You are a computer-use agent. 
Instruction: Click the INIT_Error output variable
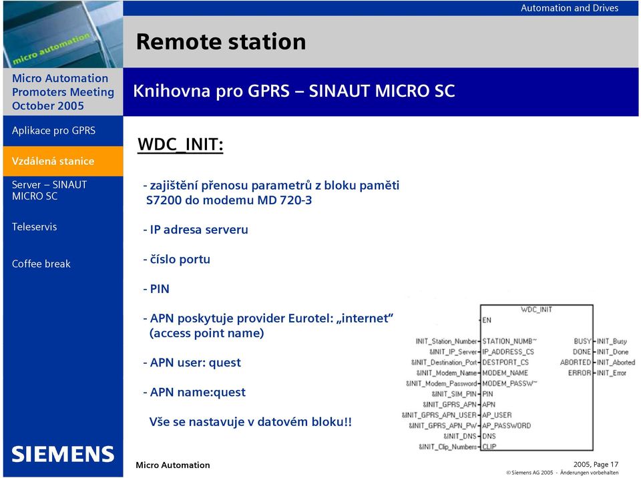pyautogui.click(x=611, y=373)
